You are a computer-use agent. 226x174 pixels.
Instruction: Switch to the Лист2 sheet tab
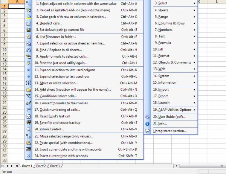point(41,166)
